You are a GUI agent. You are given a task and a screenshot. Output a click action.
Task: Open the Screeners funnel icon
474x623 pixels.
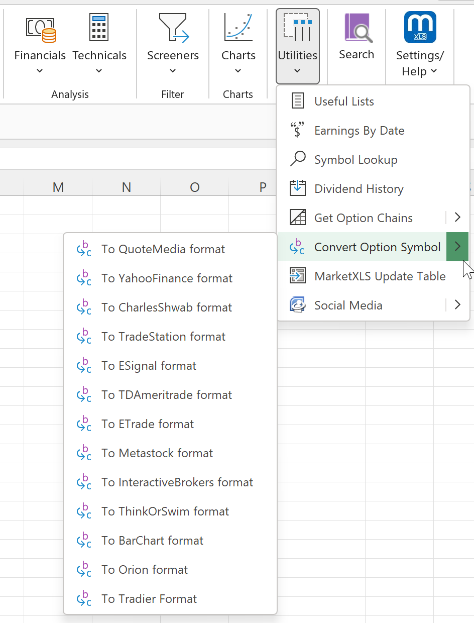click(173, 28)
